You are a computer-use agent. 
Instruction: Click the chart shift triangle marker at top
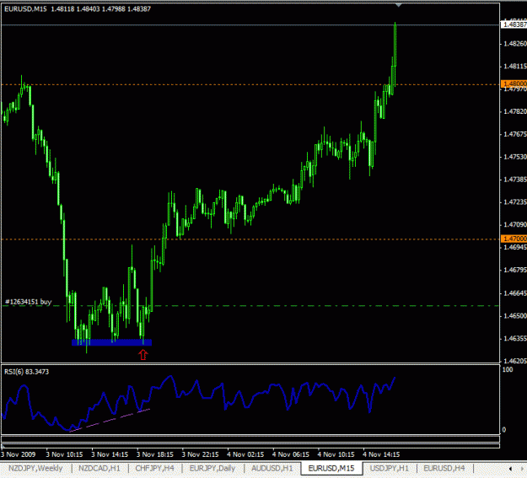click(x=398, y=5)
